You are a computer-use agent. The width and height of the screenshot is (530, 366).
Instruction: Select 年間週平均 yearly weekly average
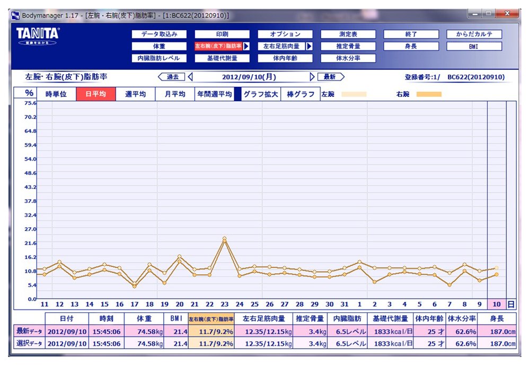point(214,94)
